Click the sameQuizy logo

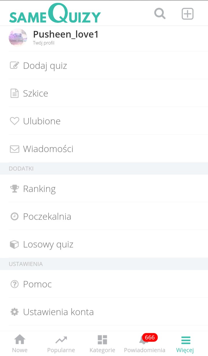click(55, 14)
